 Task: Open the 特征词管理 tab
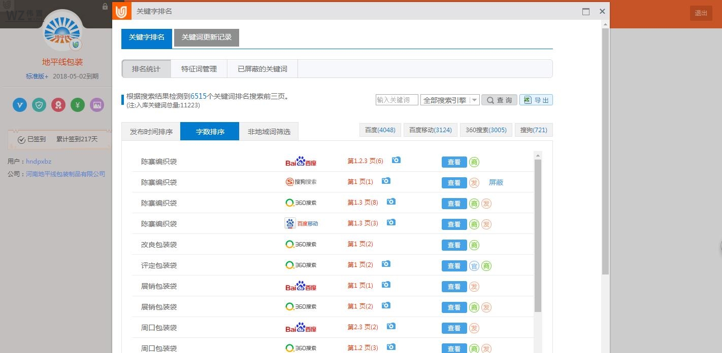tap(199, 69)
